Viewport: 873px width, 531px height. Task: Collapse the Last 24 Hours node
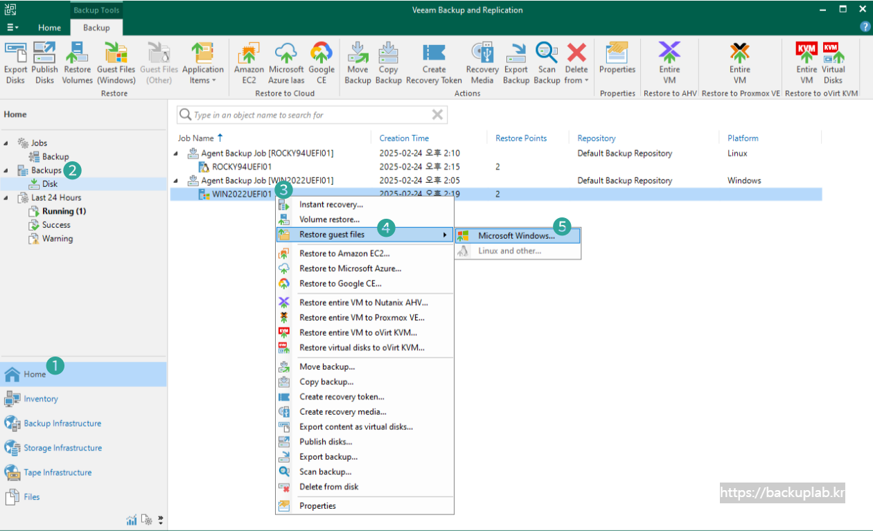(7, 198)
